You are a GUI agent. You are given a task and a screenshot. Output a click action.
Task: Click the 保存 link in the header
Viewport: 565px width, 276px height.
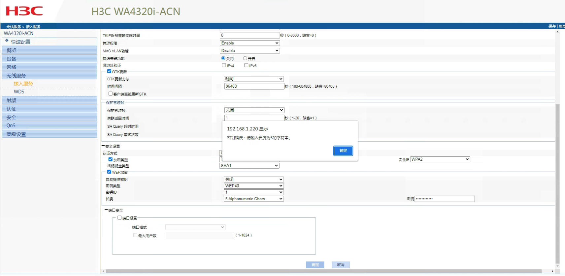[552, 26]
